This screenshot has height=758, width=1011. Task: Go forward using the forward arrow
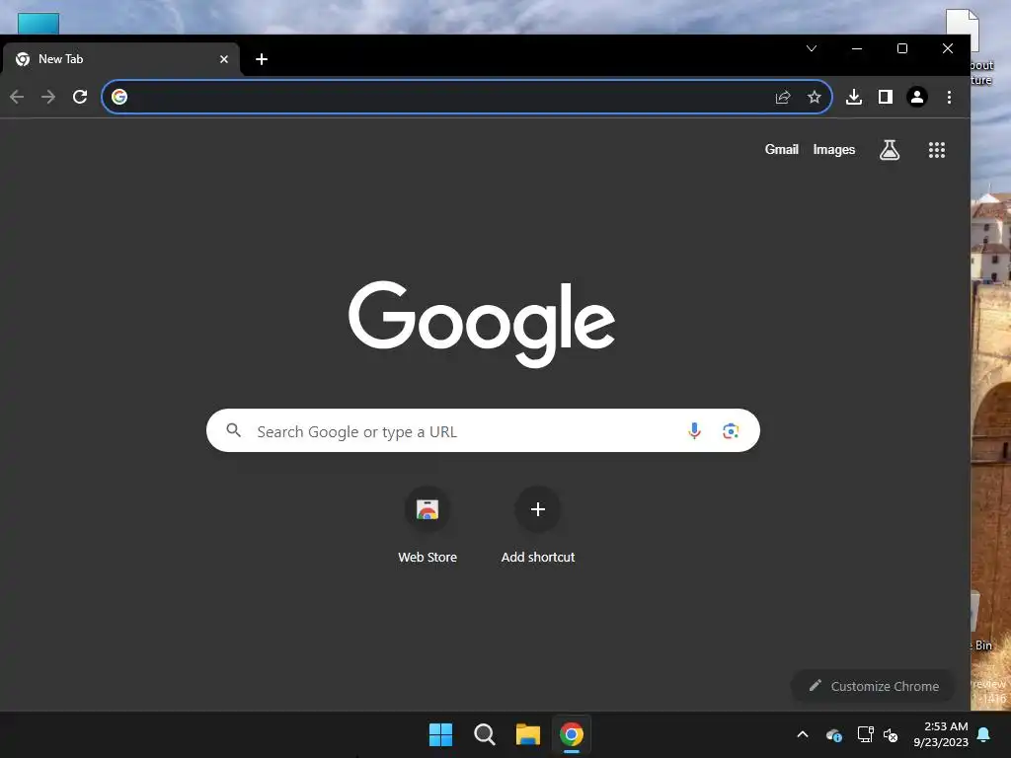(x=48, y=97)
